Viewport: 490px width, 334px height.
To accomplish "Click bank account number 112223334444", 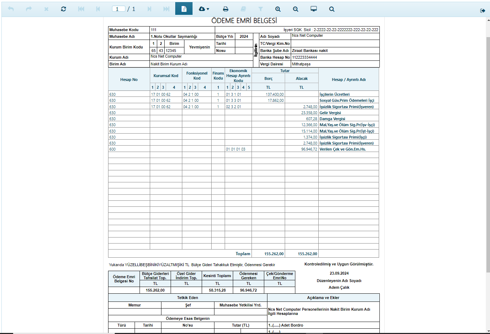I will tap(305, 57).
